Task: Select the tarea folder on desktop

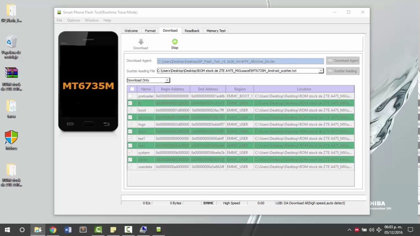Action: [x=11, y=109]
